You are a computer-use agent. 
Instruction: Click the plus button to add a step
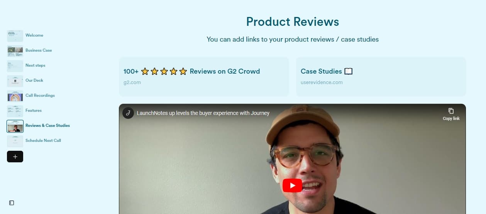tap(15, 157)
